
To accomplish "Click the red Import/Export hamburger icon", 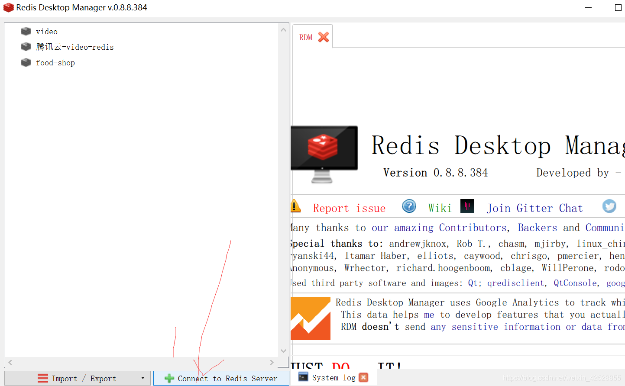I will (43, 378).
